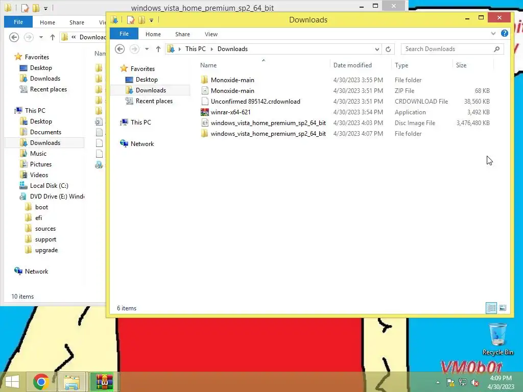
Task: Select Network in the Downloads window's pane
Action: point(142,143)
